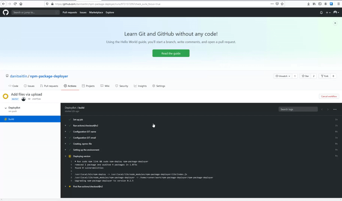The height and width of the screenshot is (201, 342).
Task: Open Explore in the top navigation
Action: (110, 12)
